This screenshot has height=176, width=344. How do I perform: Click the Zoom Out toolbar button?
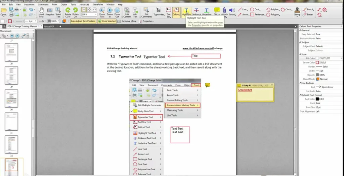(117, 12)
